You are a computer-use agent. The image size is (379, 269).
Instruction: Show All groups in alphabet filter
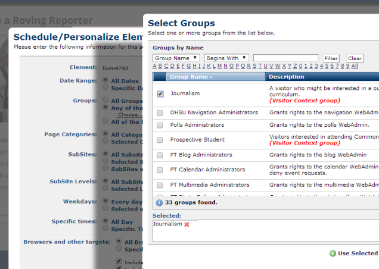(x=355, y=66)
